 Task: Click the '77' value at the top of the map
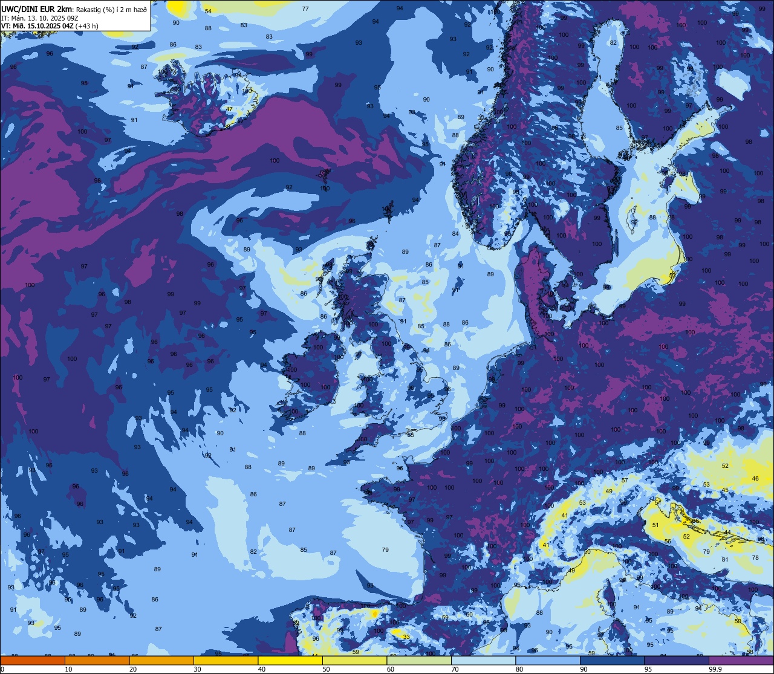(305, 8)
